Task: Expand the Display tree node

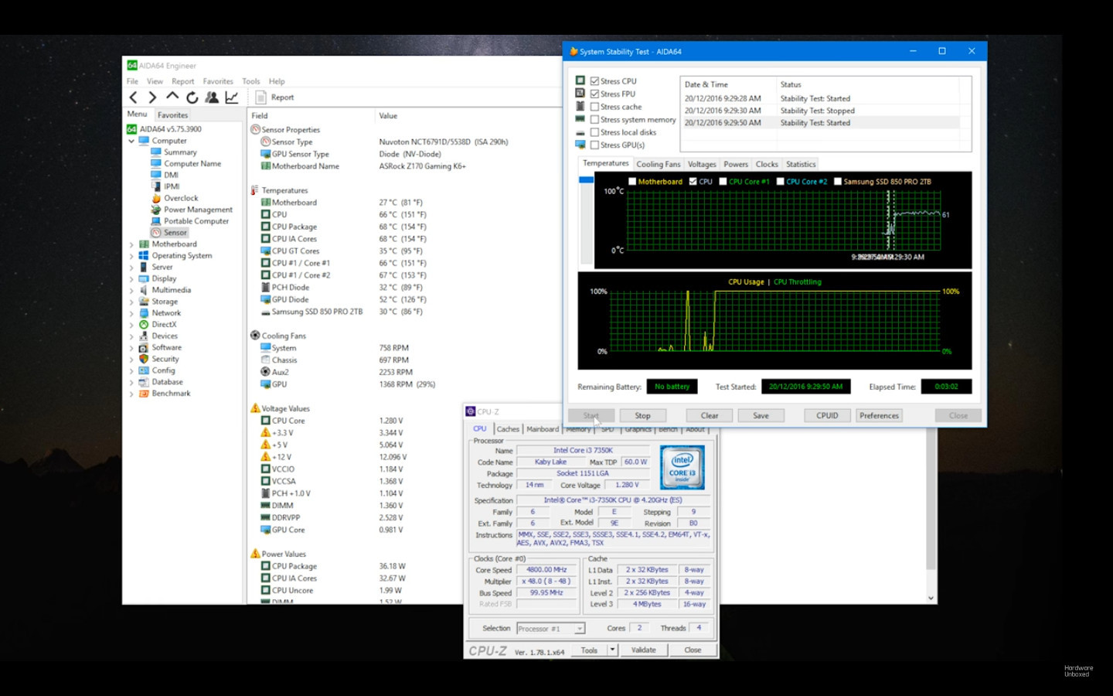Action: pos(131,279)
